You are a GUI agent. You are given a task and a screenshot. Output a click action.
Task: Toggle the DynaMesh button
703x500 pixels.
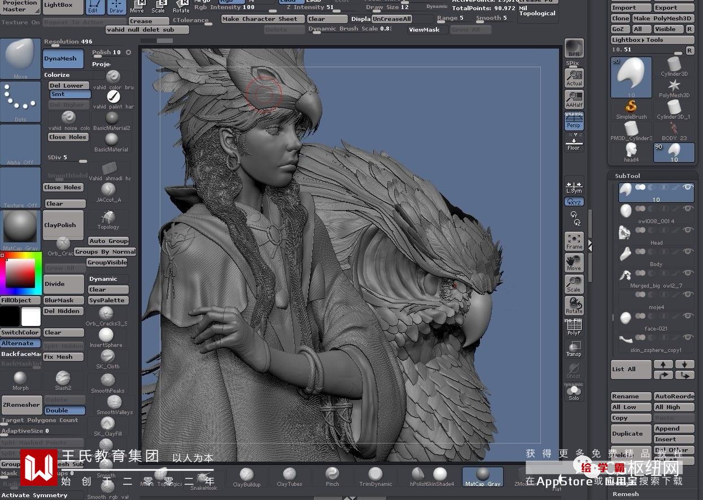(63, 59)
